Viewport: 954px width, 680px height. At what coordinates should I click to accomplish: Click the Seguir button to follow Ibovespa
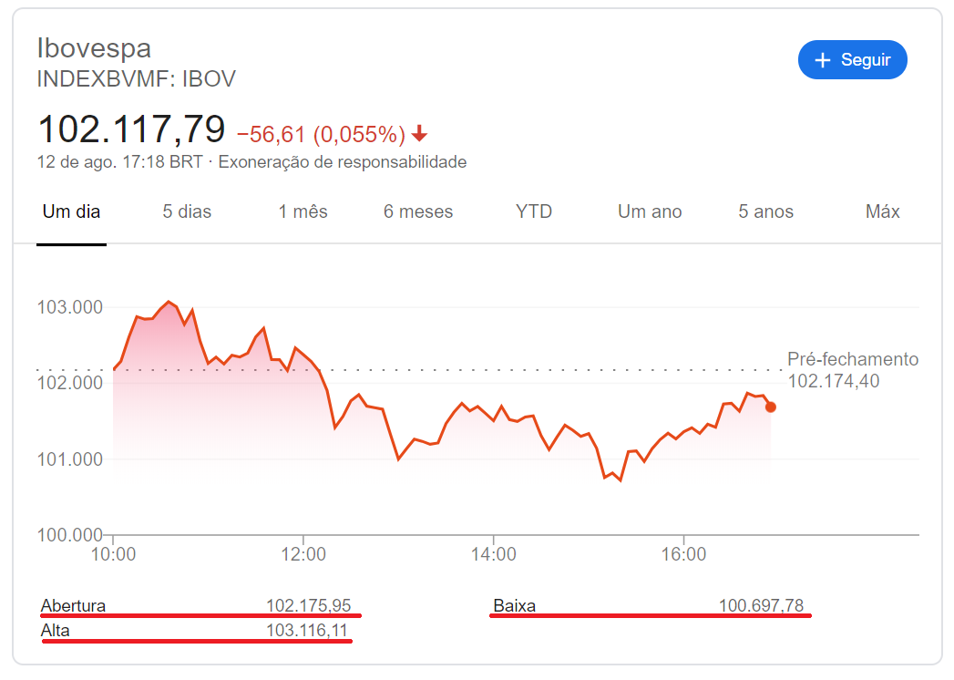pyautogui.click(x=853, y=59)
